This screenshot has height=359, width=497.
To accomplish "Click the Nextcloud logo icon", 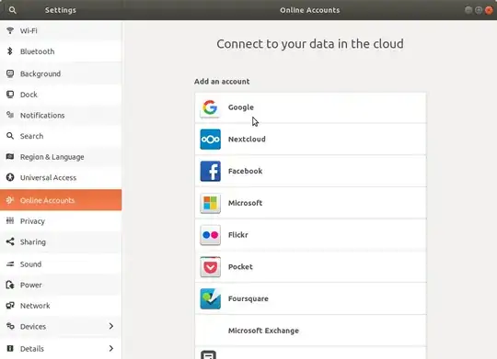I will click(x=210, y=140).
